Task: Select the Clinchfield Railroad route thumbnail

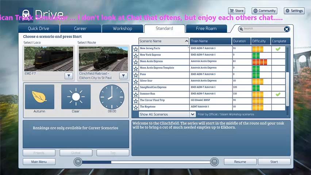Action: pos(103,59)
